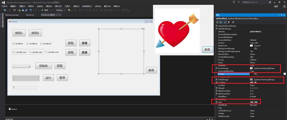Image resolution: width=287 pixels, height=120 pixels.
Task: Click the 运行 button
Action: coord(49,78)
